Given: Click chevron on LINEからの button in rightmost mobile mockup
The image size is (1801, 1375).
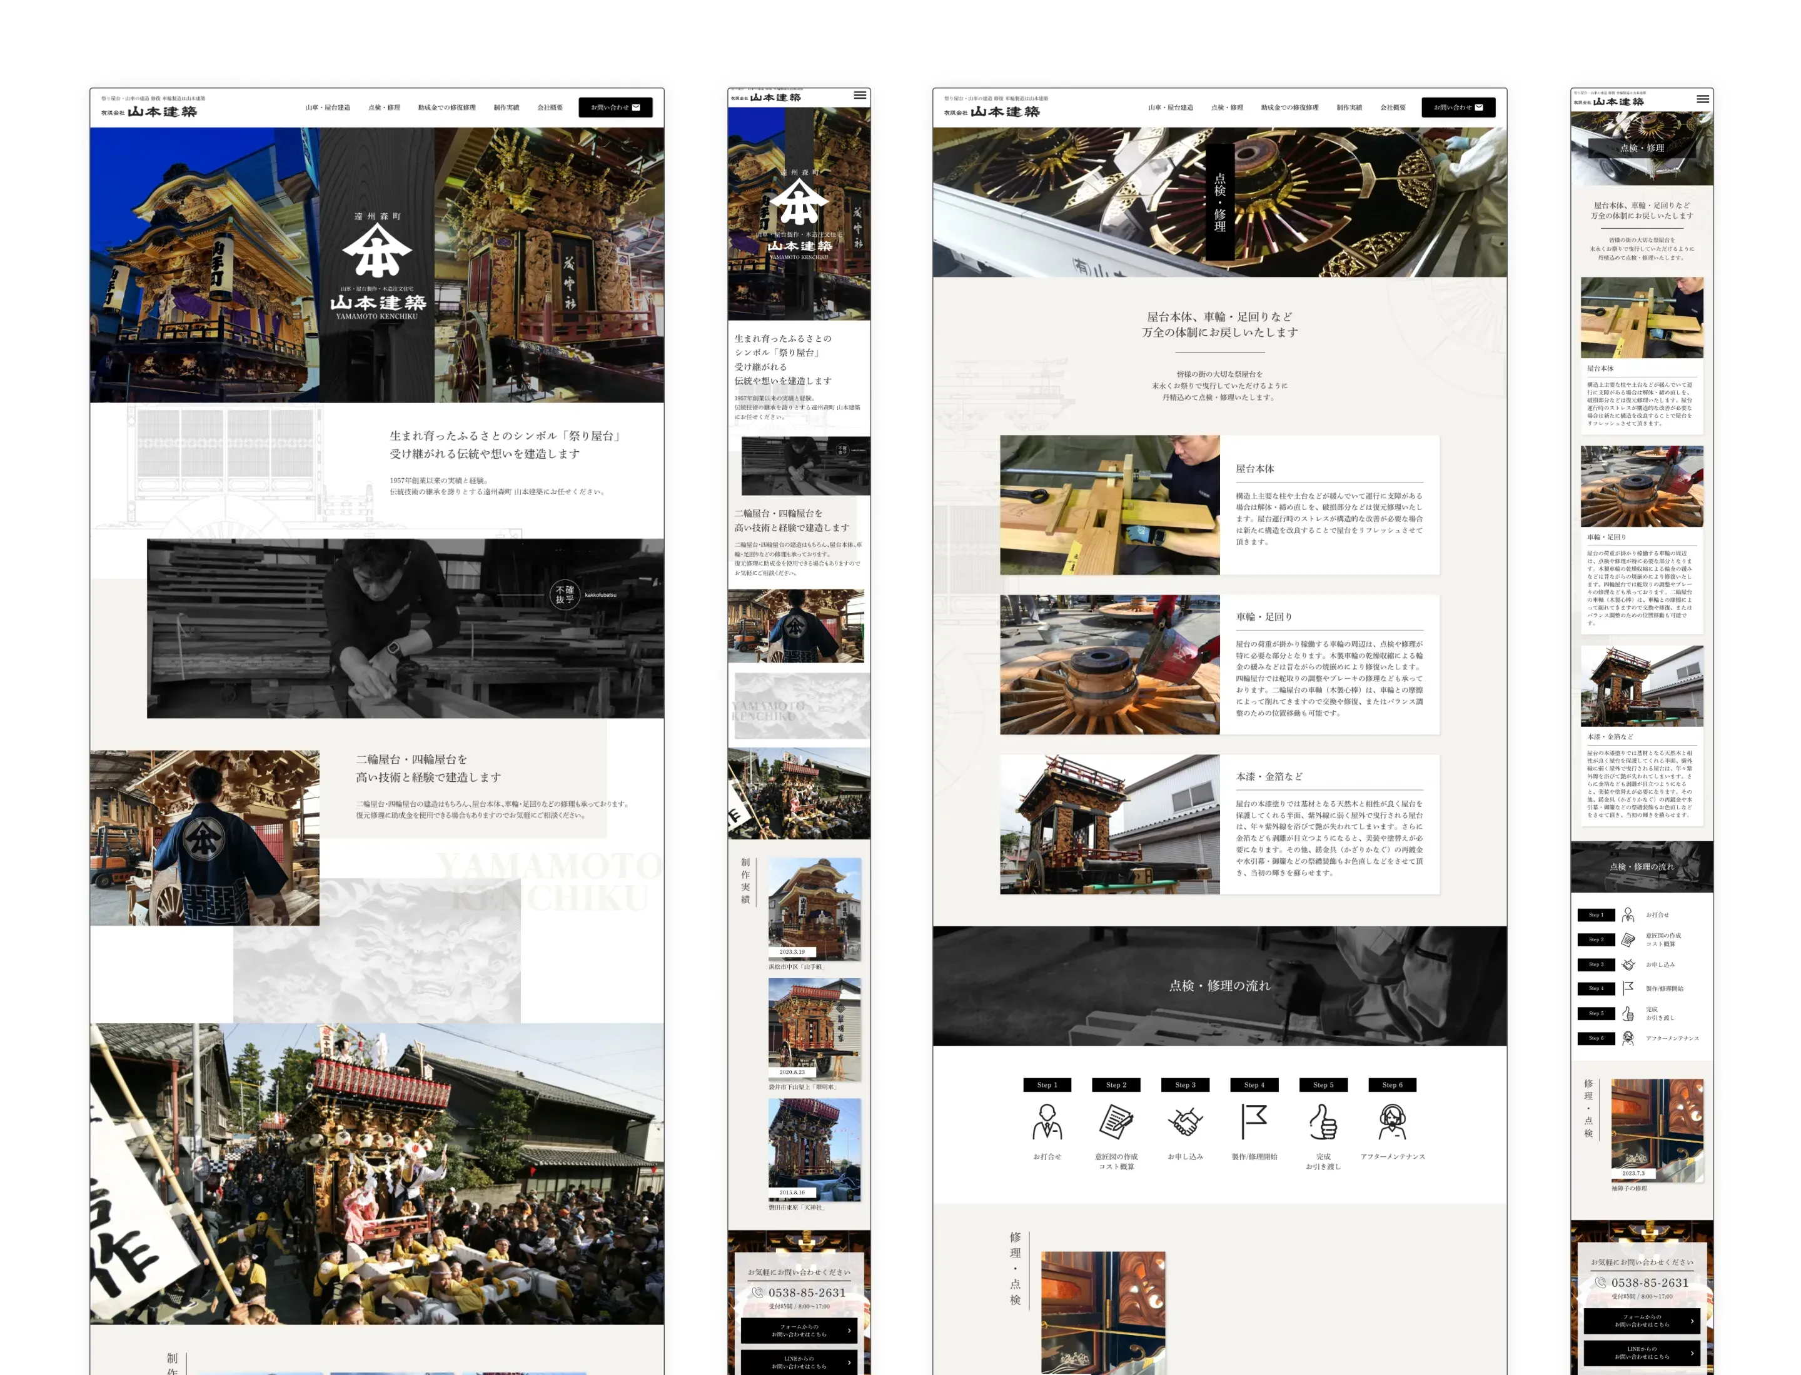Looking at the screenshot, I should pos(1692,1352).
